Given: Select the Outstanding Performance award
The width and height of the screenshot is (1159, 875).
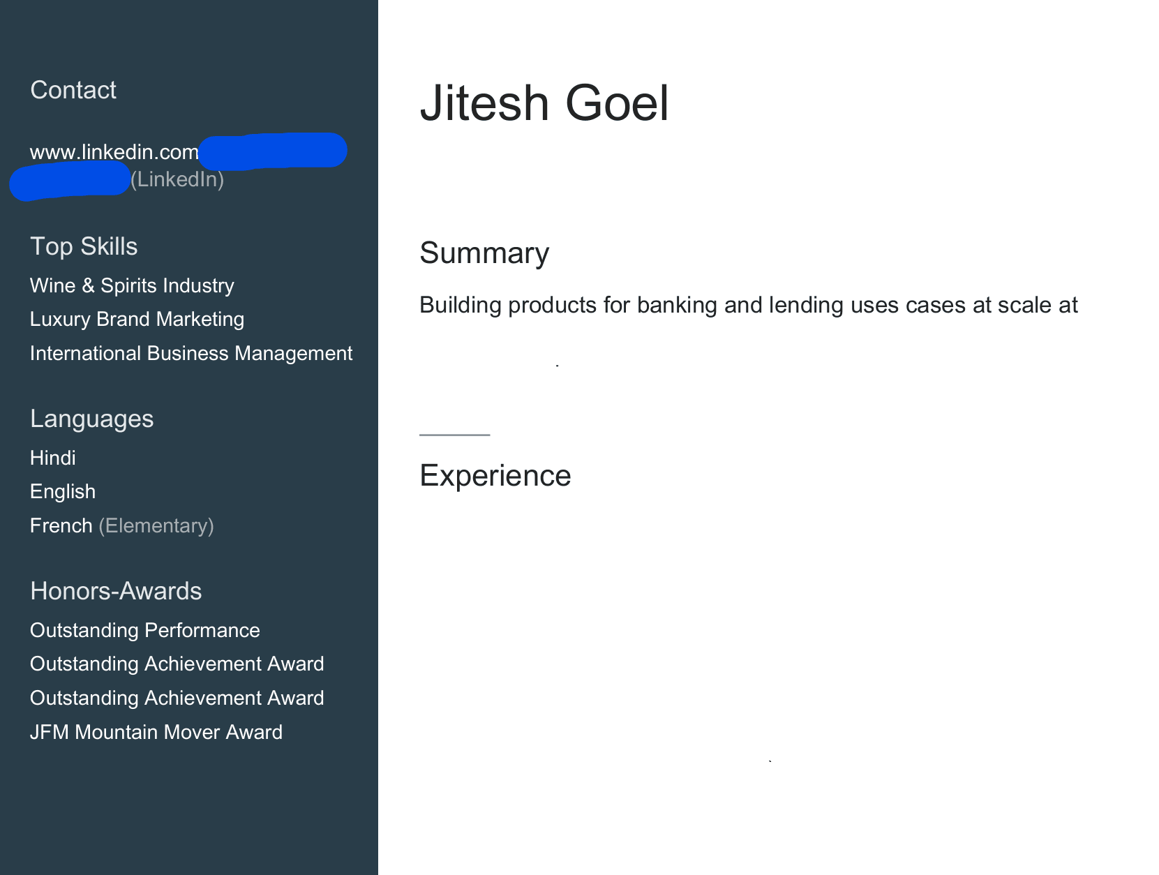Looking at the screenshot, I should click(144, 630).
